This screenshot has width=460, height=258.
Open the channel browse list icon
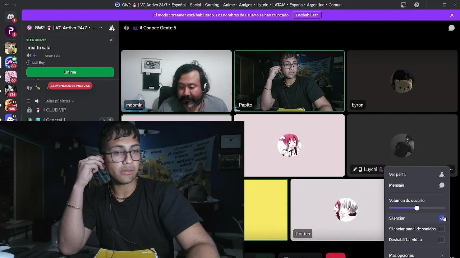point(28,101)
